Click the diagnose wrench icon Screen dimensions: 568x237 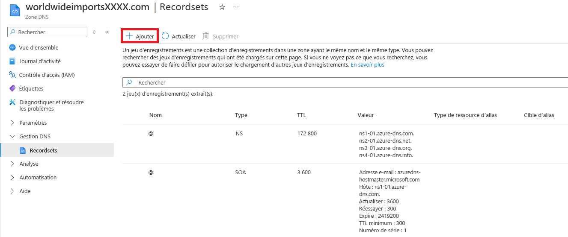(x=12, y=102)
